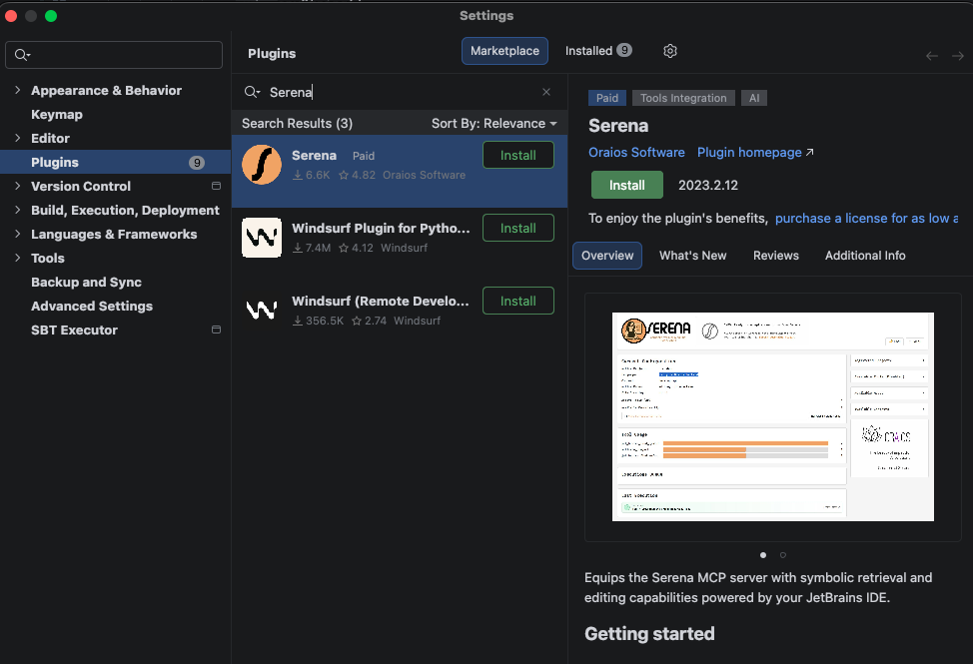Expand Languages & Frameworks section

pos(17,234)
